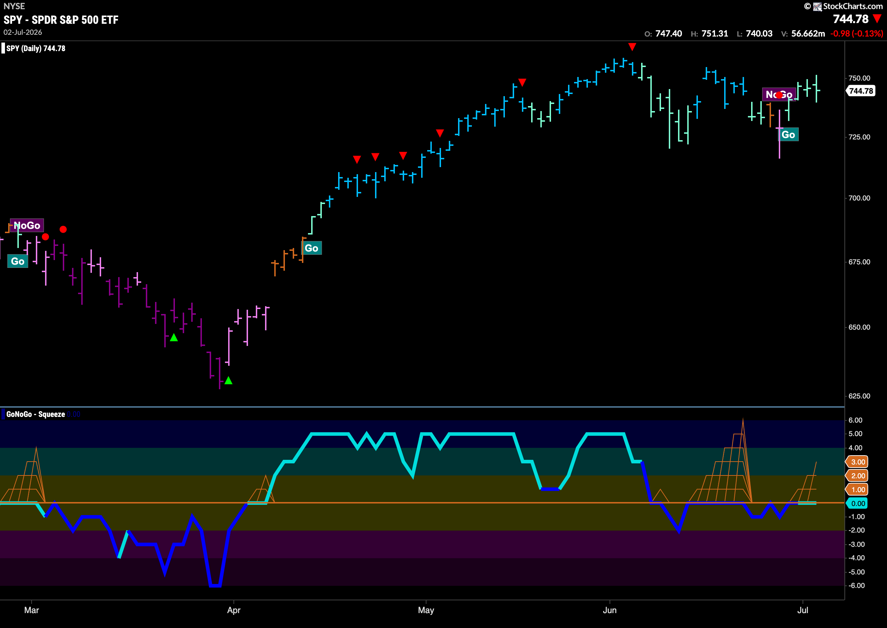Click the change value -0.98 (-0.13%)
Screen dimensions: 887x628
[856, 34]
